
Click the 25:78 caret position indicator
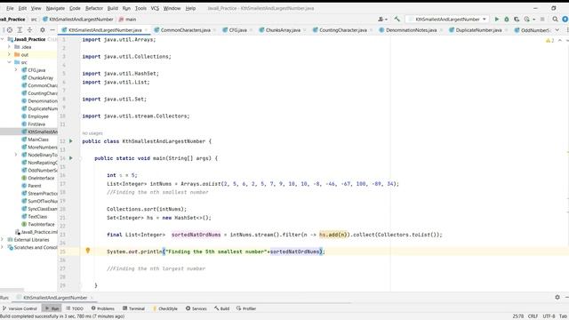[517, 316]
